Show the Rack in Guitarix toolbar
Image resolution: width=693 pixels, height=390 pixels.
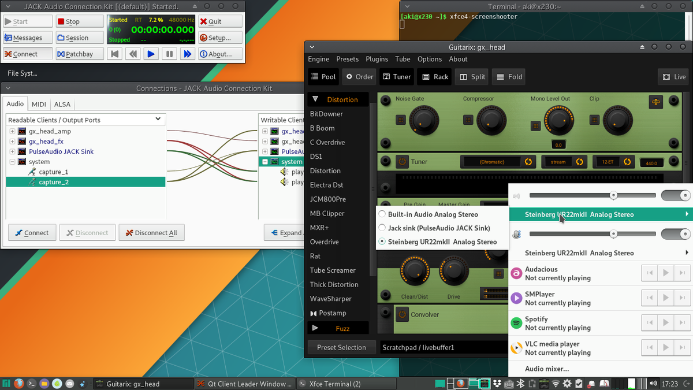click(435, 76)
